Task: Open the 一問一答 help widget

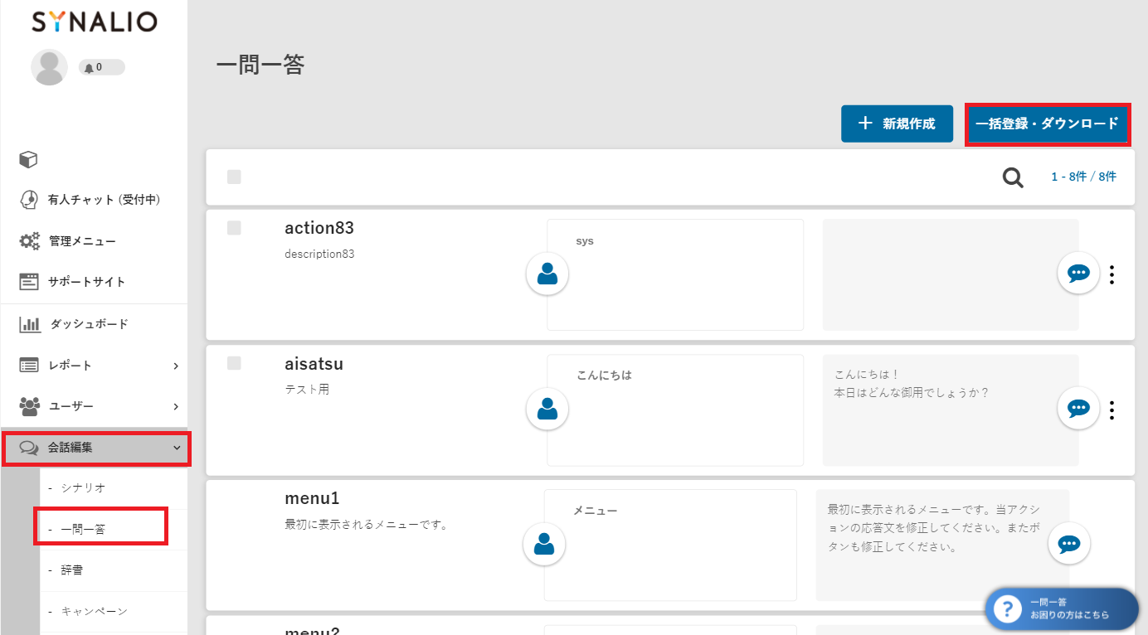Action: pos(1062,609)
